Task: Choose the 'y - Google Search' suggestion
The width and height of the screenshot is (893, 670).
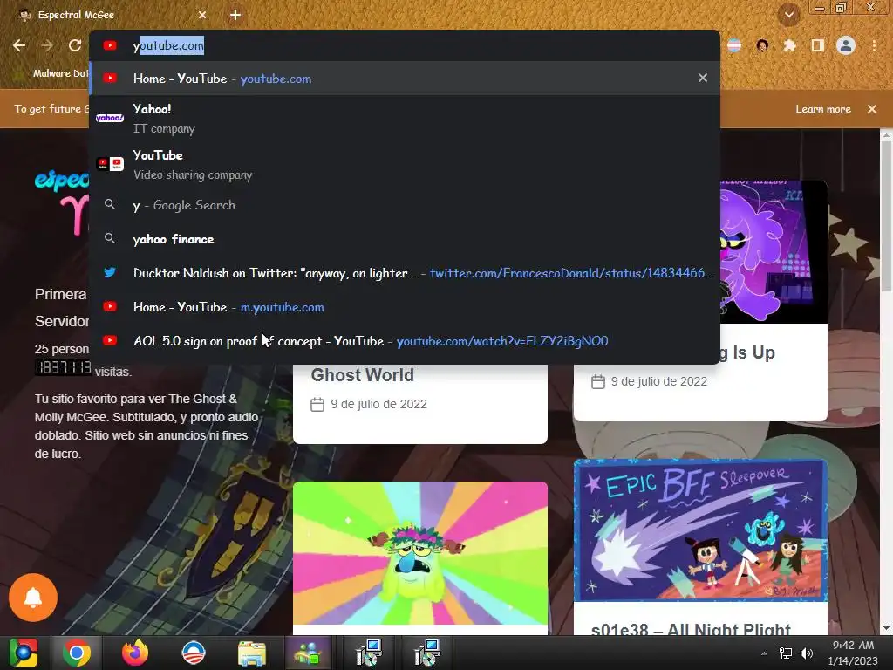Action: [x=405, y=205]
